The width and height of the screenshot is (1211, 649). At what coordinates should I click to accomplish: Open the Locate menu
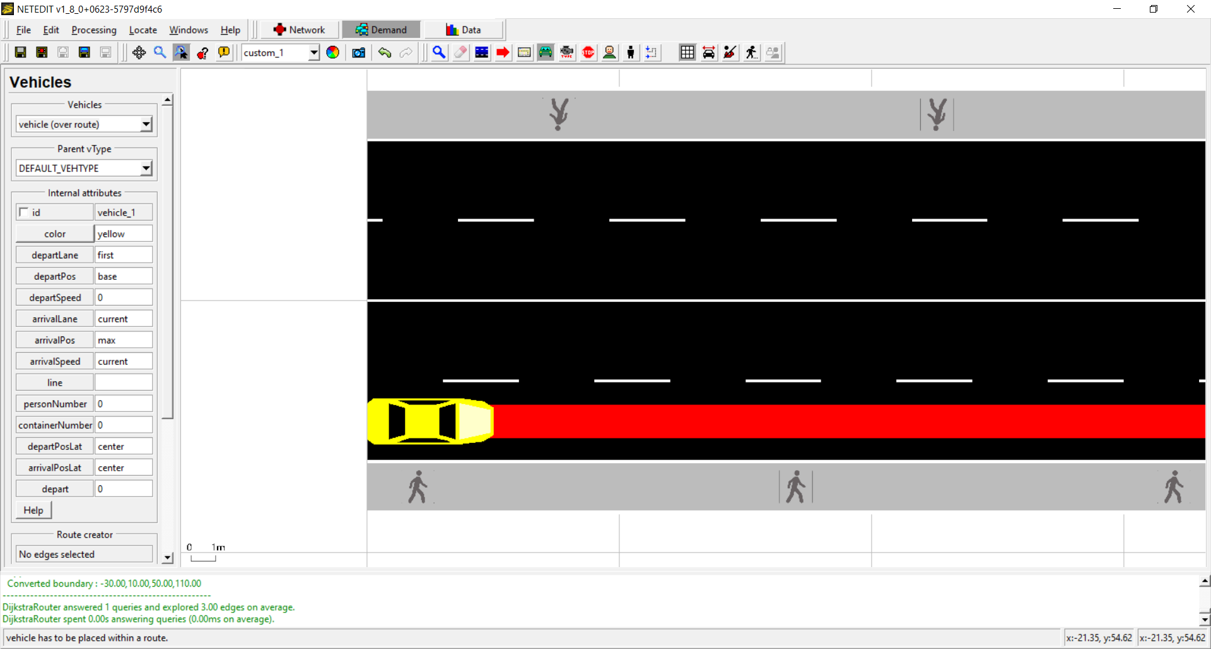[x=143, y=30]
